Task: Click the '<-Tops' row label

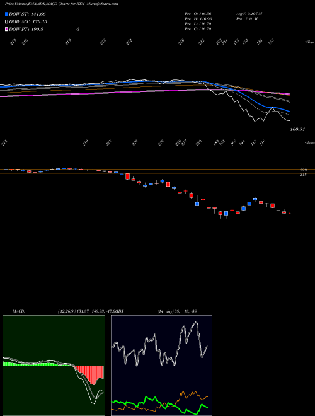Action: point(310,42)
